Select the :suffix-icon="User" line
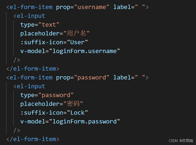 click(54, 42)
